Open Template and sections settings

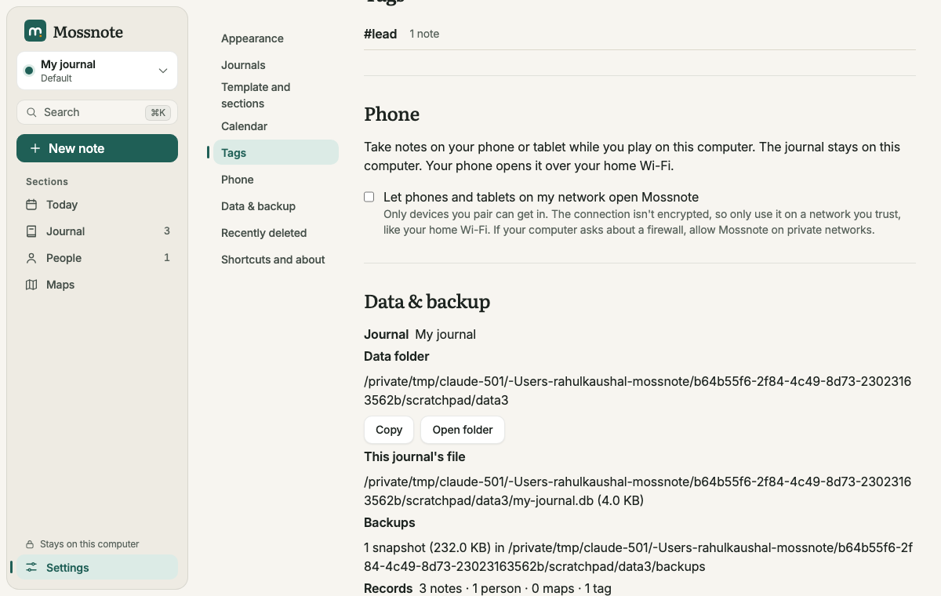pyautogui.click(x=276, y=95)
